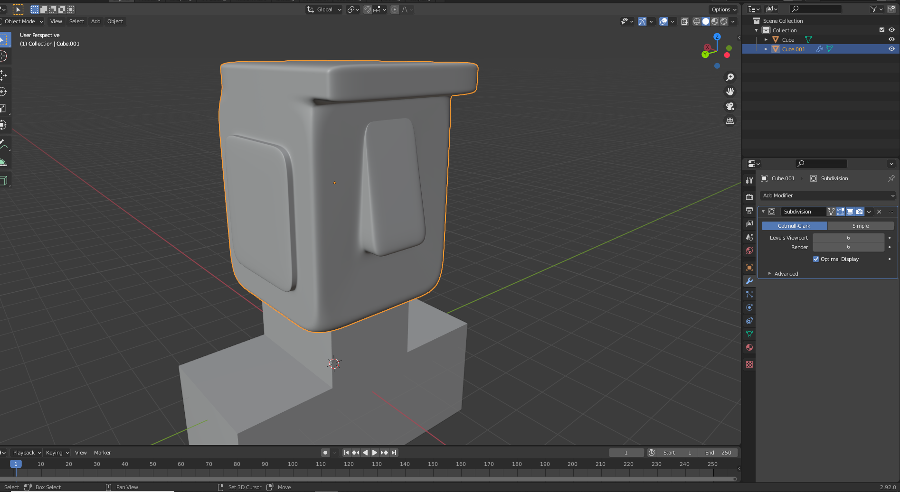
Task: Open the Texture properties tab
Action: pyautogui.click(x=749, y=364)
